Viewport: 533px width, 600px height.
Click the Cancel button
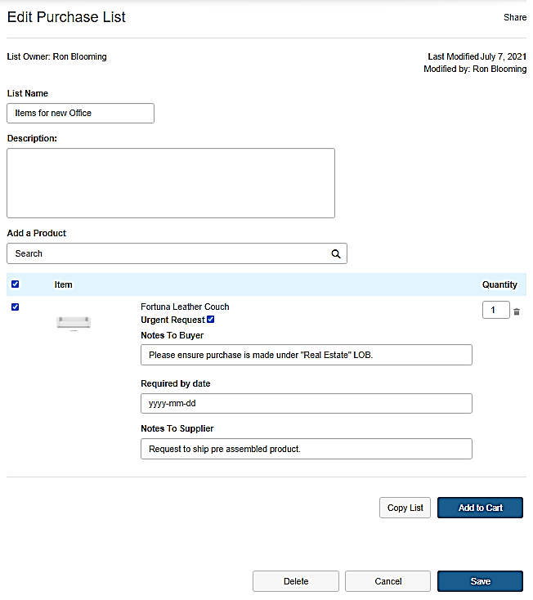[x=387, y=581]
